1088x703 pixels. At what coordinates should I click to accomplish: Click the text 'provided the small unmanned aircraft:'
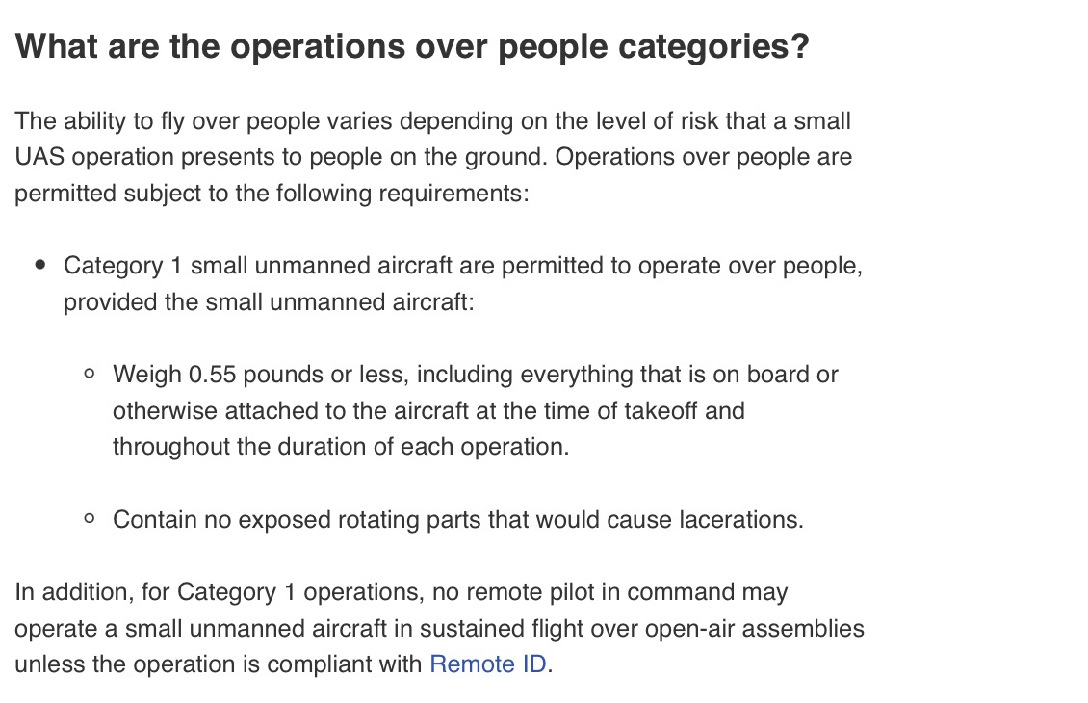270,301
